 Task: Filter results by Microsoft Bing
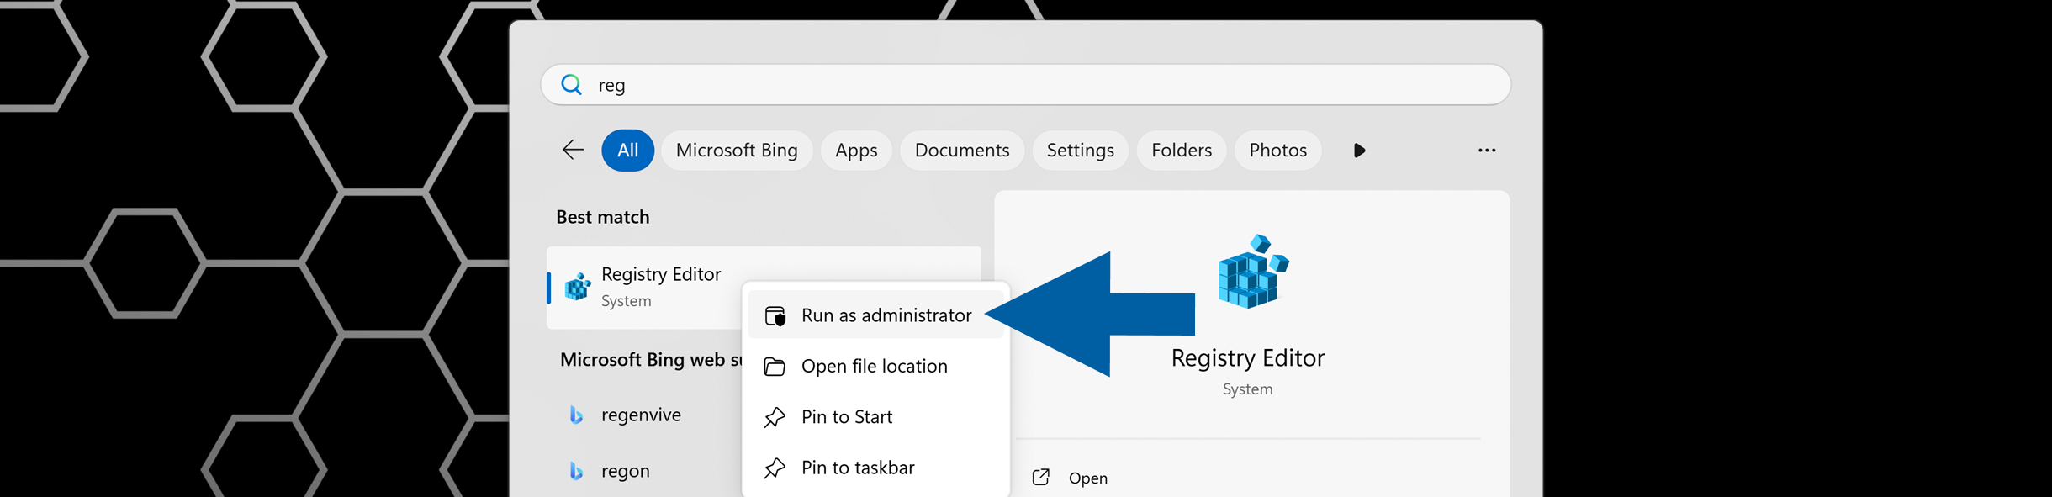pos(736,151)
